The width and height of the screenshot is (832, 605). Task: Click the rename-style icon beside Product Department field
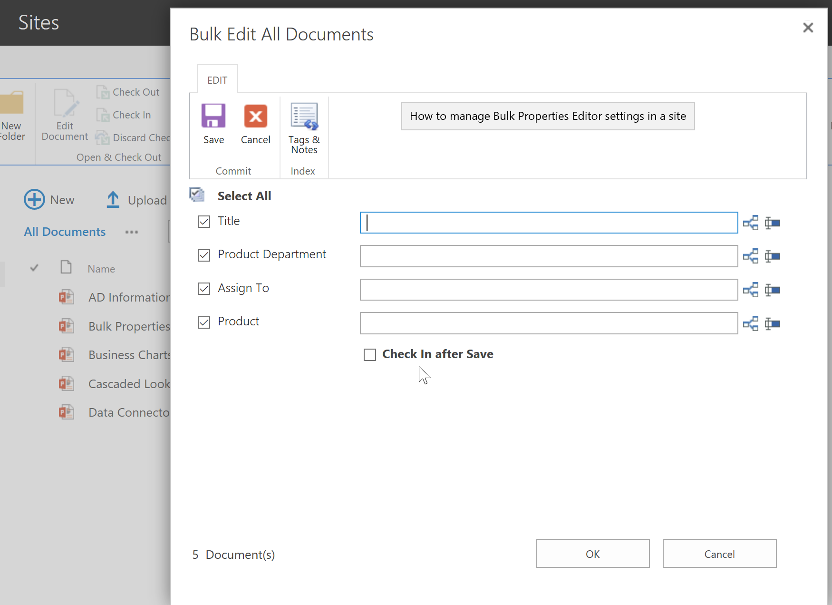(773, 256)
